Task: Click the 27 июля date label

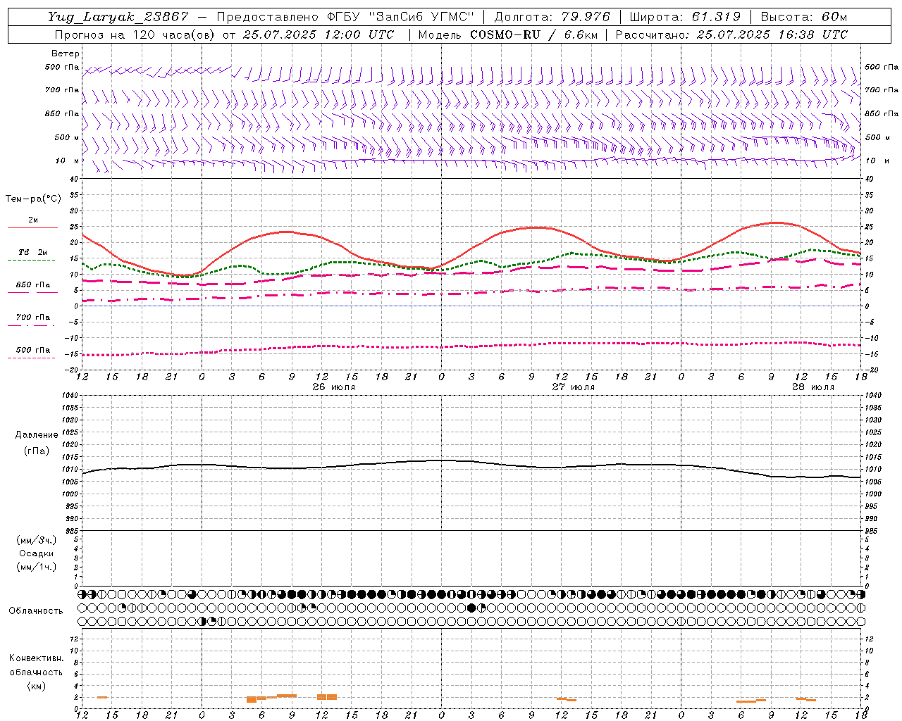Action: 573,387
